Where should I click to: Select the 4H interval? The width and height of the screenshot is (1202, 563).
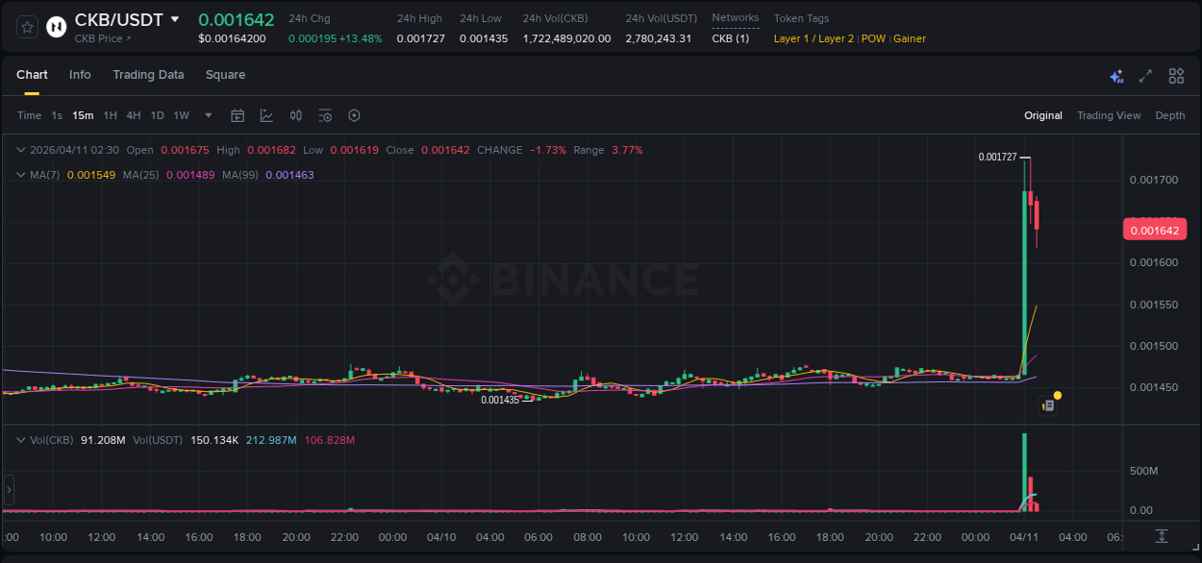133,115
